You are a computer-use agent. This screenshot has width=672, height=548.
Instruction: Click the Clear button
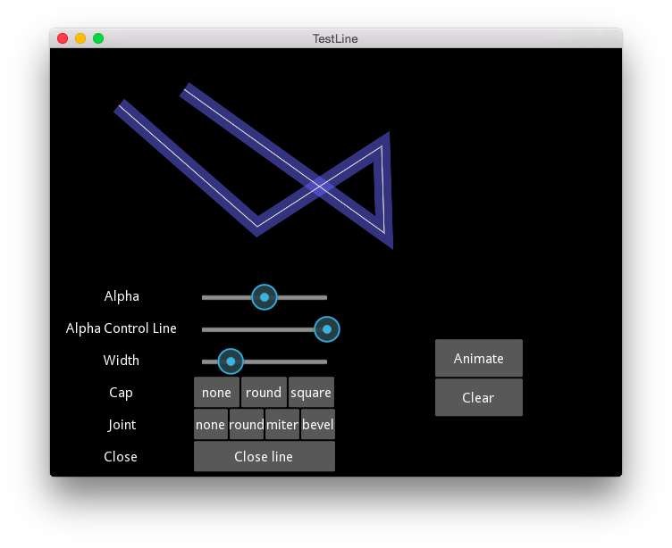pos(479,397)
